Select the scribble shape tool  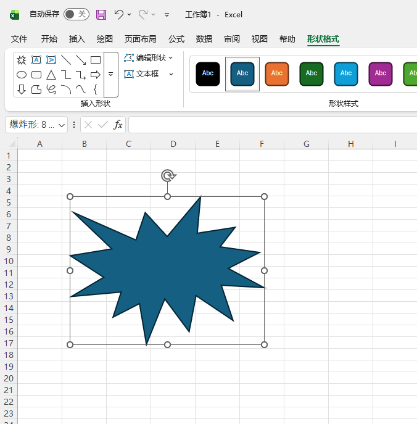[51, 89]
